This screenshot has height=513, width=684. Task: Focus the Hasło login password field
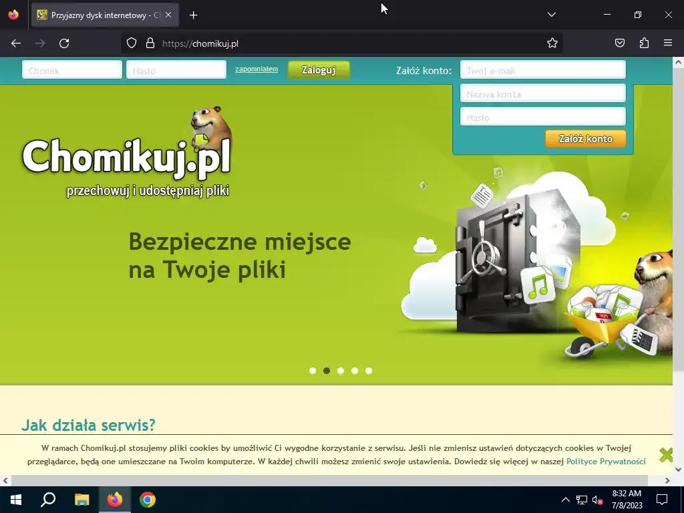[176, 69]
